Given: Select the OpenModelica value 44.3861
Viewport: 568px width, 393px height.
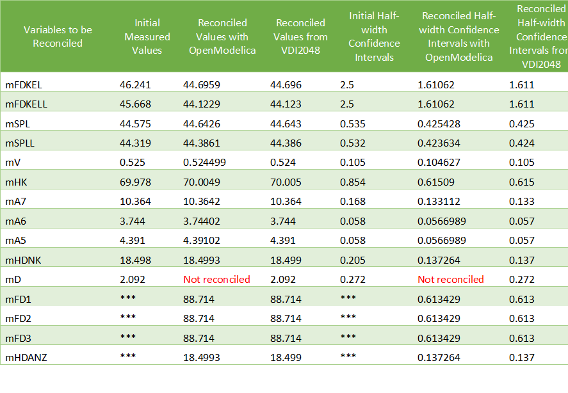Looking at the screenshot, I should point(202,143).
